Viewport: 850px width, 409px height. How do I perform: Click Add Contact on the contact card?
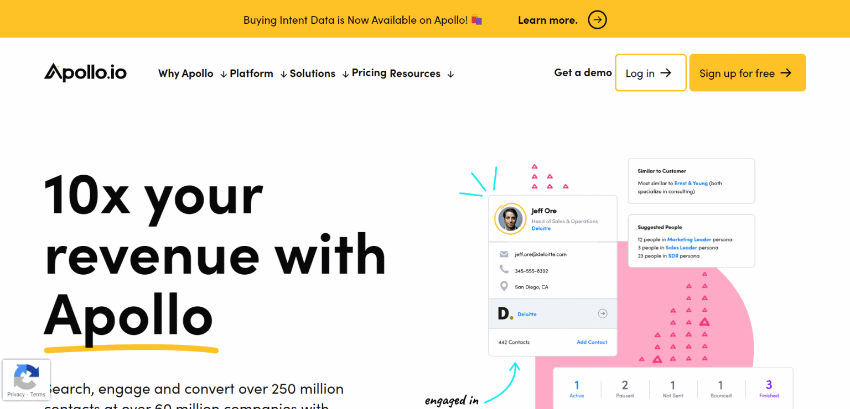[x=592, y=342]
